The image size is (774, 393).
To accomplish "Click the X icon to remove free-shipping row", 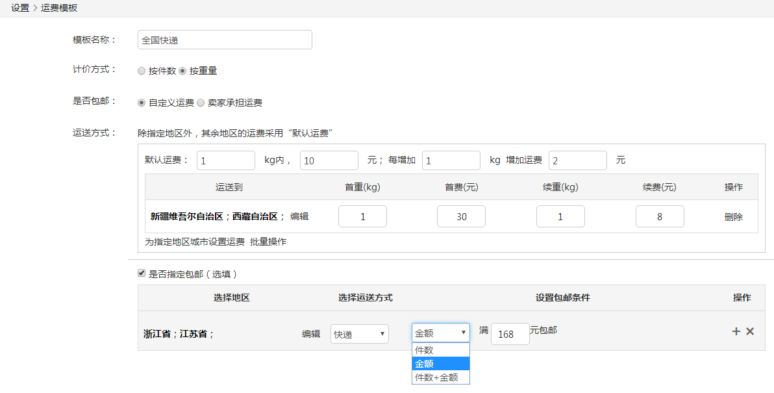I will (x=750, y=331).
